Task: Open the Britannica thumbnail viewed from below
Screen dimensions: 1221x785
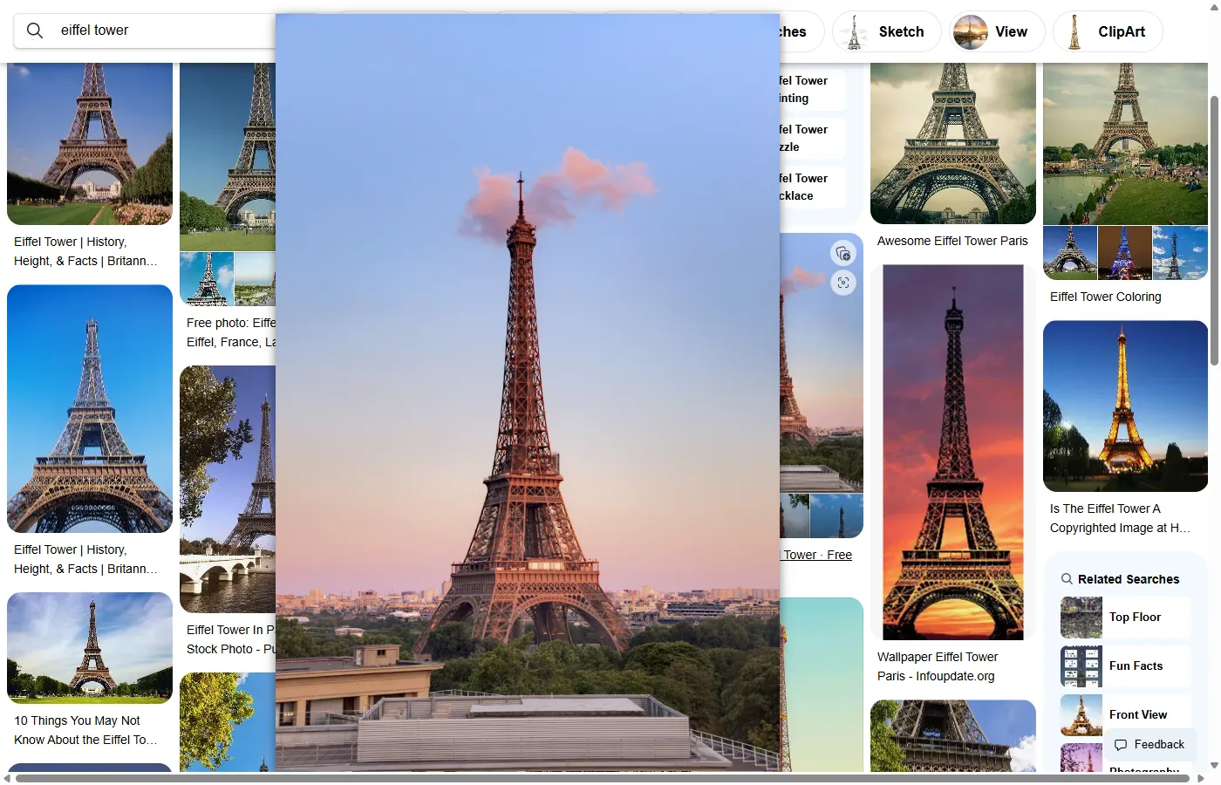Action: pyautogui.click(x=90, y=409)
